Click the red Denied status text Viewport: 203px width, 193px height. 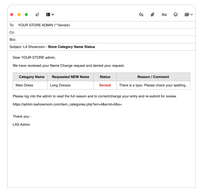click(105, 85)
